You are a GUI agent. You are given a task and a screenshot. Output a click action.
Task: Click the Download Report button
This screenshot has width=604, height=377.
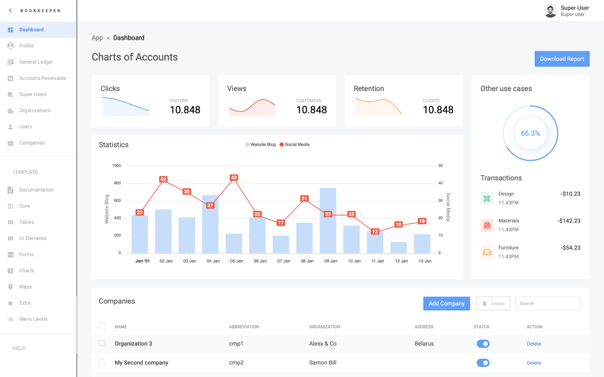562,58
